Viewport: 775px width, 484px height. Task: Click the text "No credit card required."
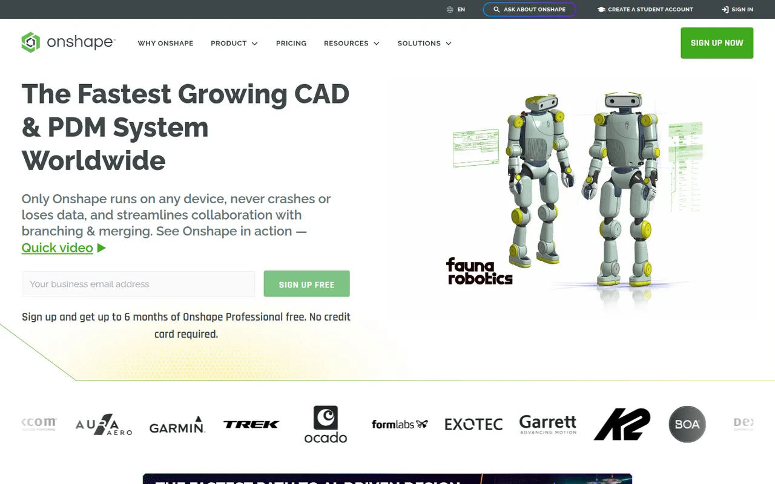[x=252, y=325]
